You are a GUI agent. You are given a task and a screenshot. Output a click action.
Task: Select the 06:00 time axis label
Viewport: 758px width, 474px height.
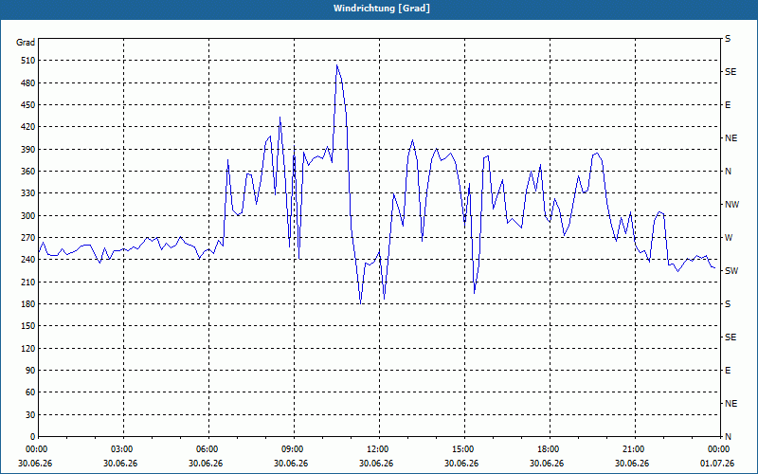point(208,448)
